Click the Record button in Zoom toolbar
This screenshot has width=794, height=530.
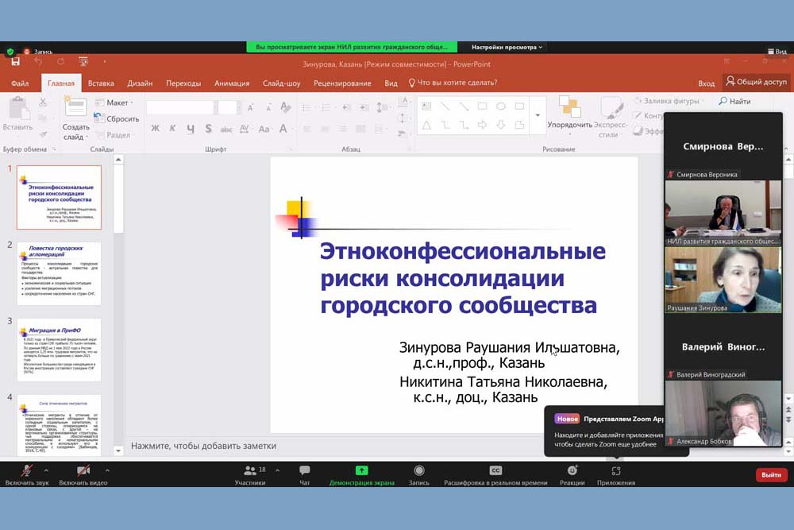pos(418,474)
